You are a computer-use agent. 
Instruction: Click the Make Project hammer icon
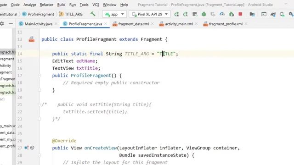tap(93, 14)
